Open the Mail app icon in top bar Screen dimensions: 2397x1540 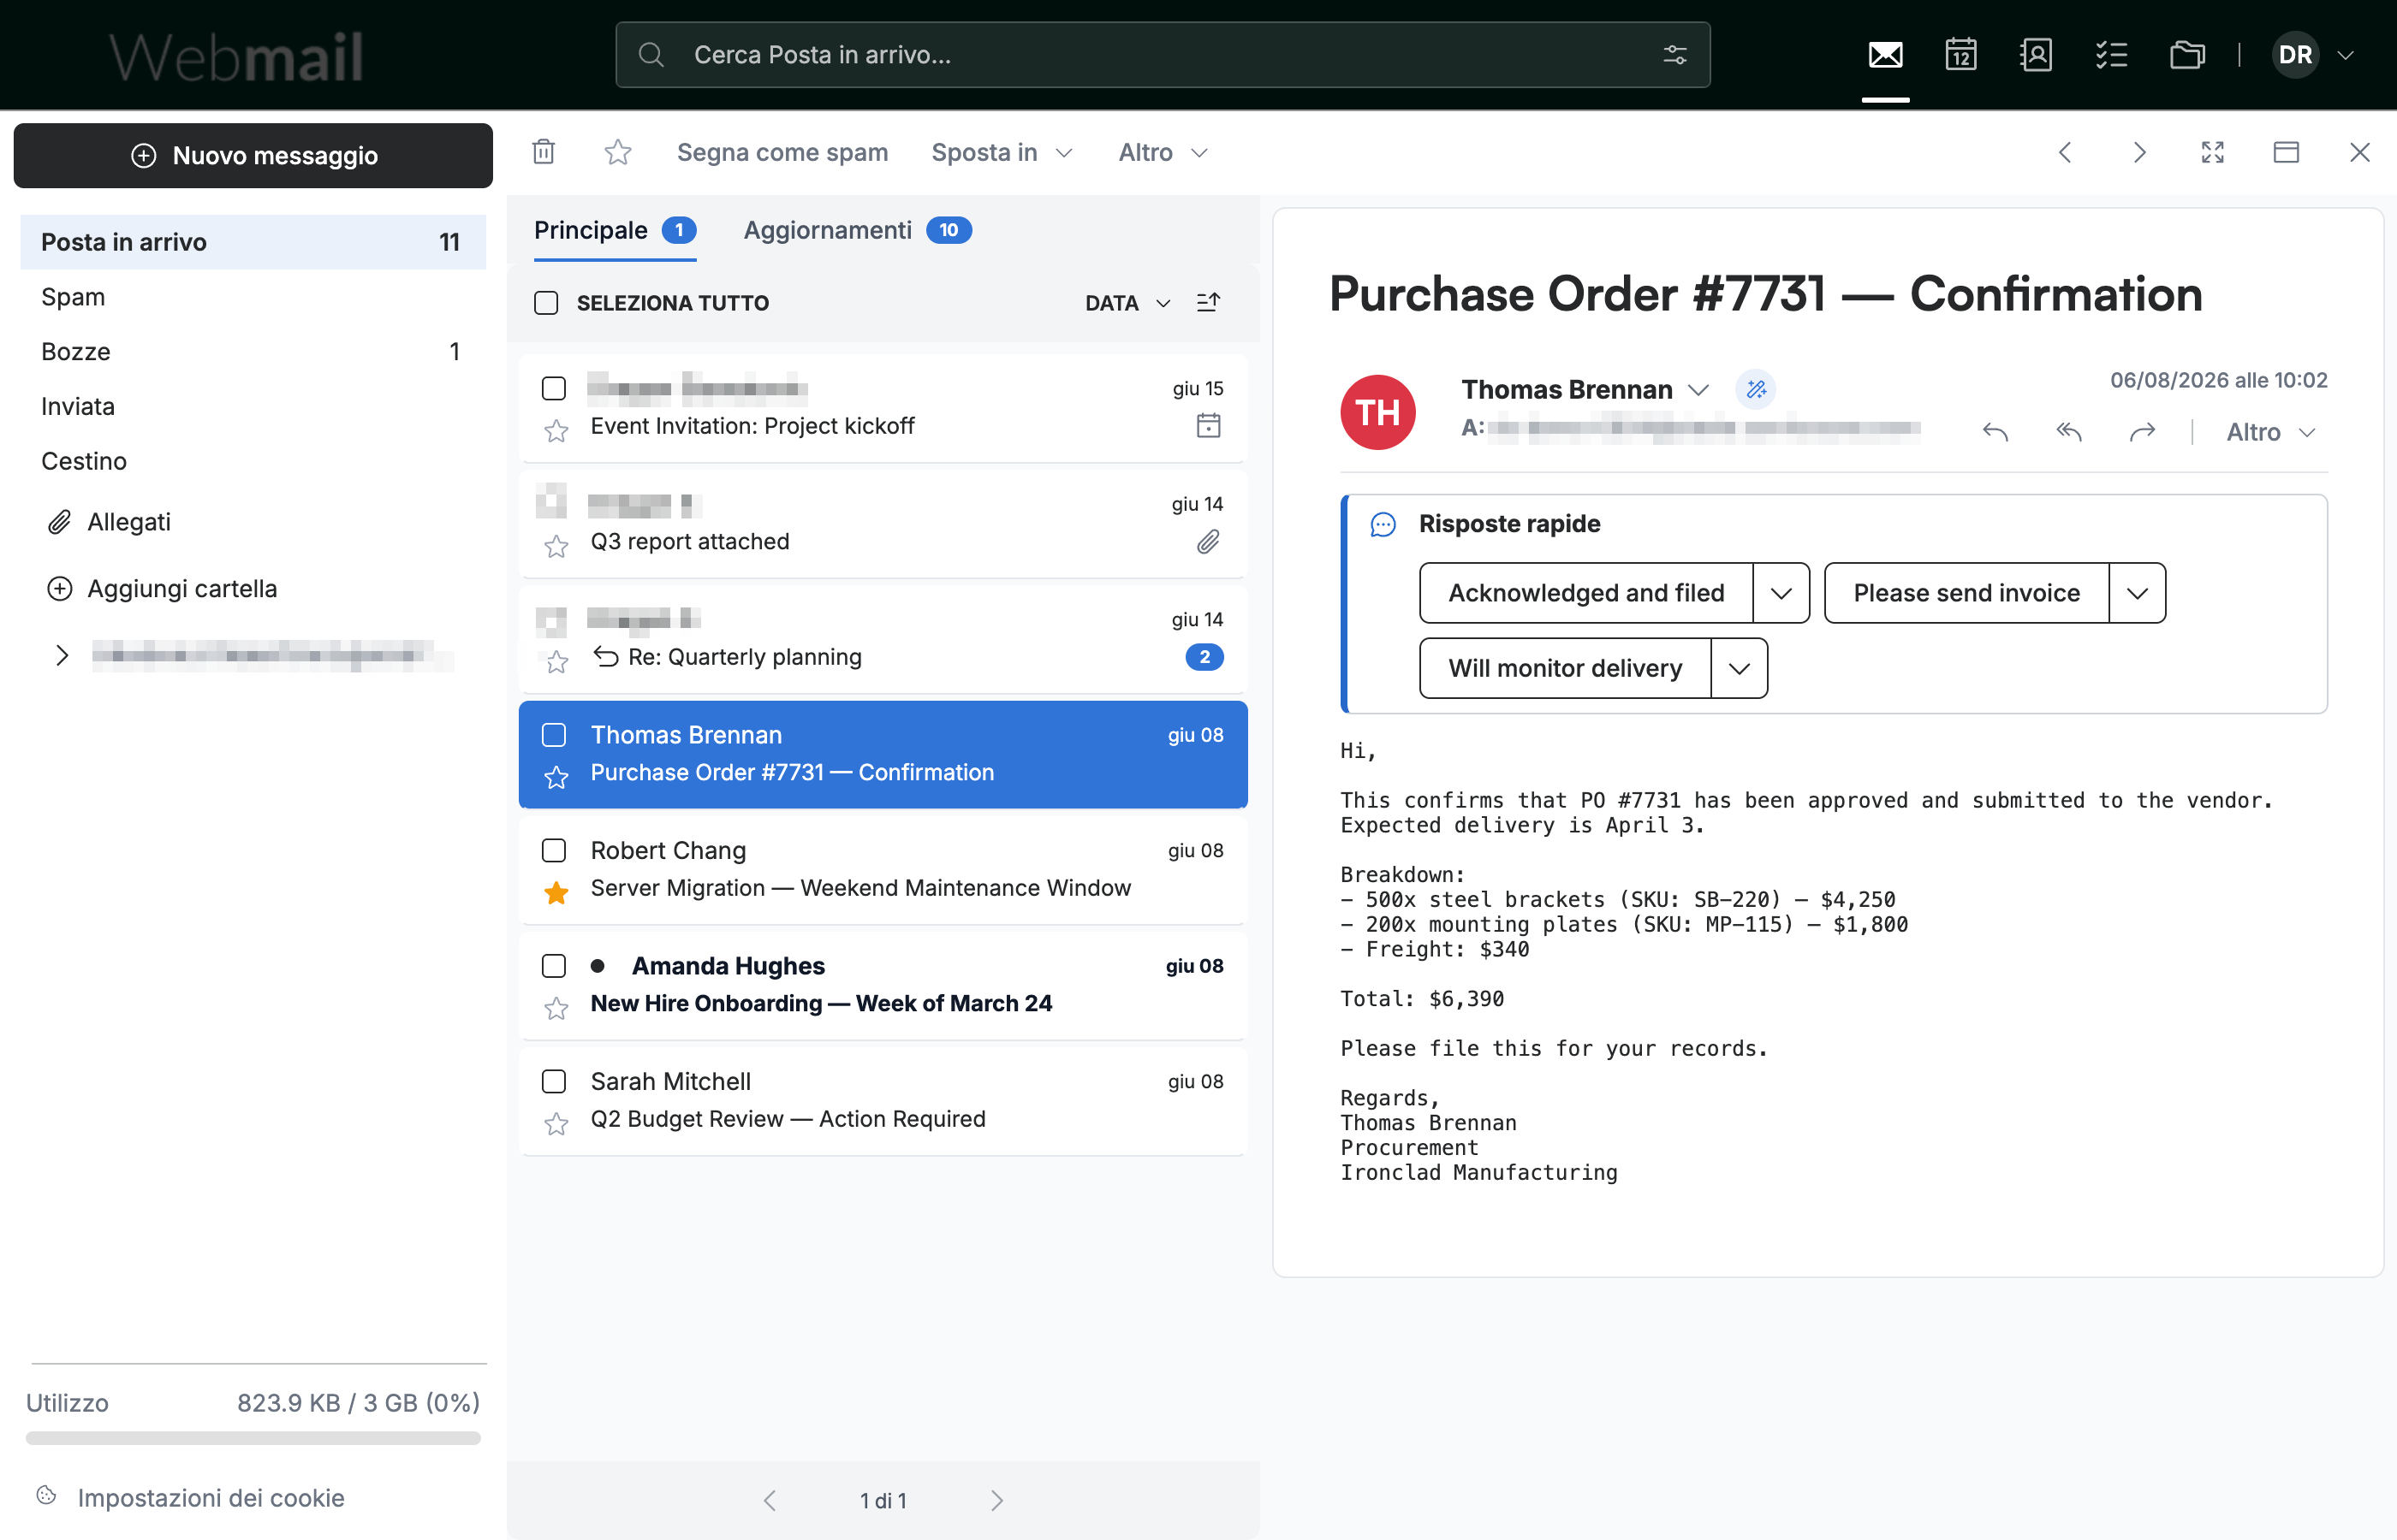1885,55
